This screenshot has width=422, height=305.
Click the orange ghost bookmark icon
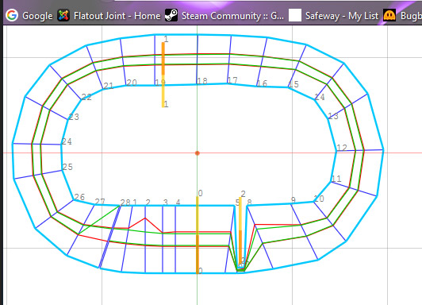(389, 15)
